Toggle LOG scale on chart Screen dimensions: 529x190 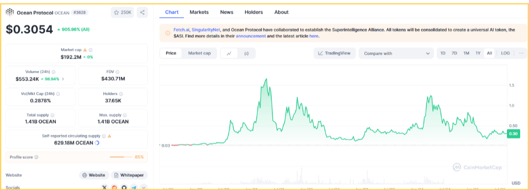click(x=505, y=53)
